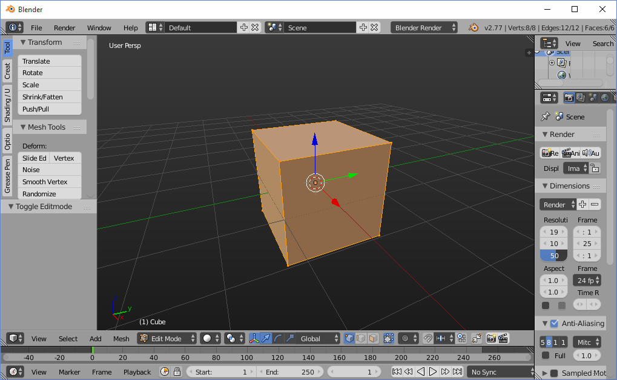This screenshot has height=380, width=617.
Task: Click the OpenGL render still image icon
Action: coord(492,339)
